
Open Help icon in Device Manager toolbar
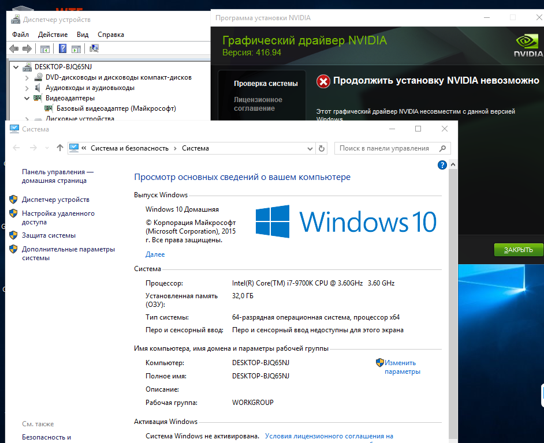point(62,48)
